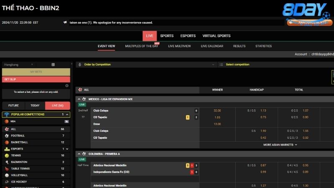Switch to the LIVE main tab

149,36
